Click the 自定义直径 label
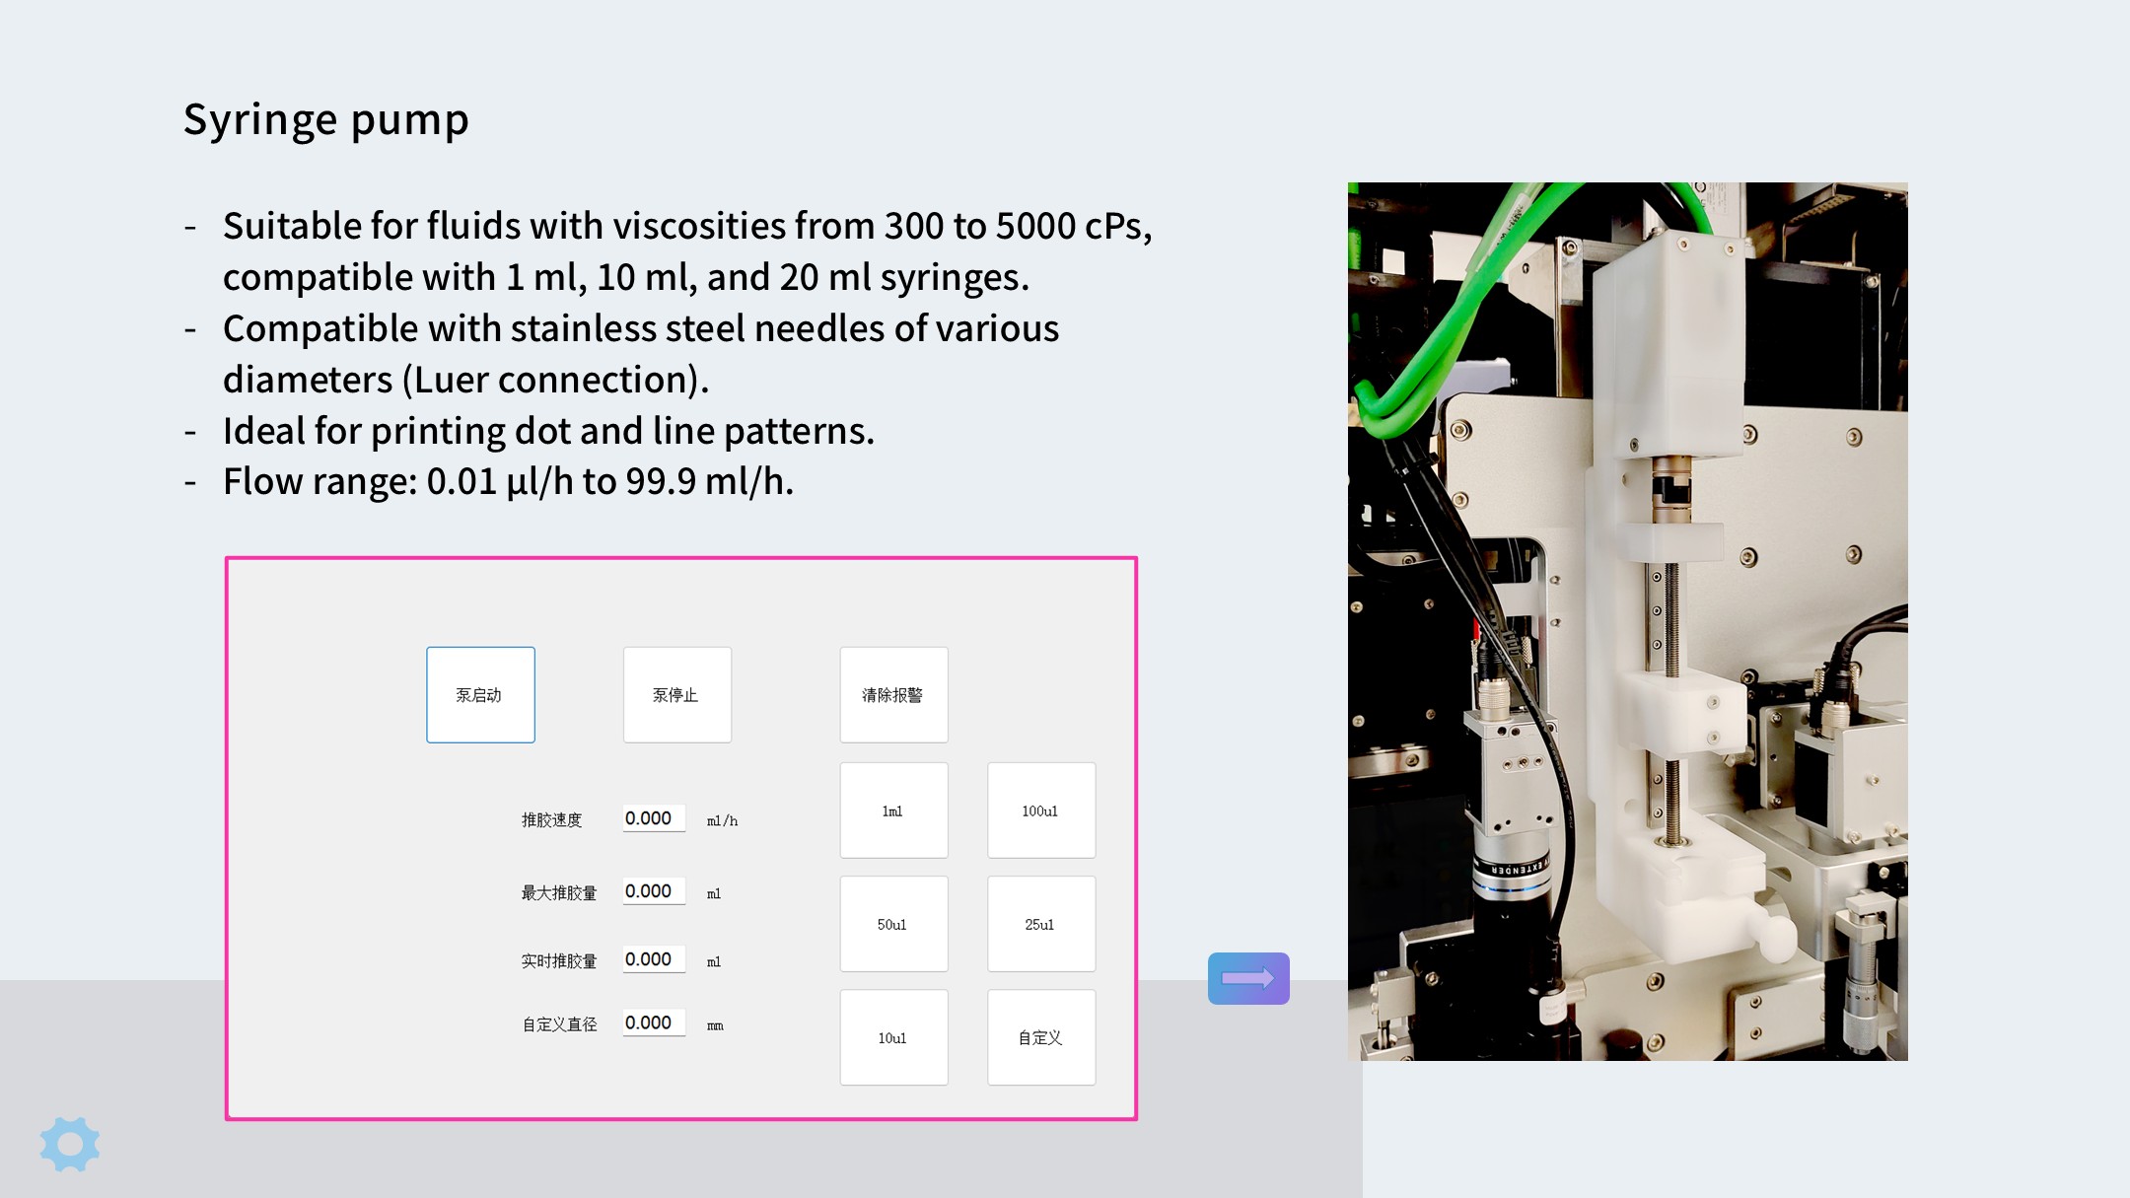This screenshot has height=1198, width=2130. coord(559,1025)
